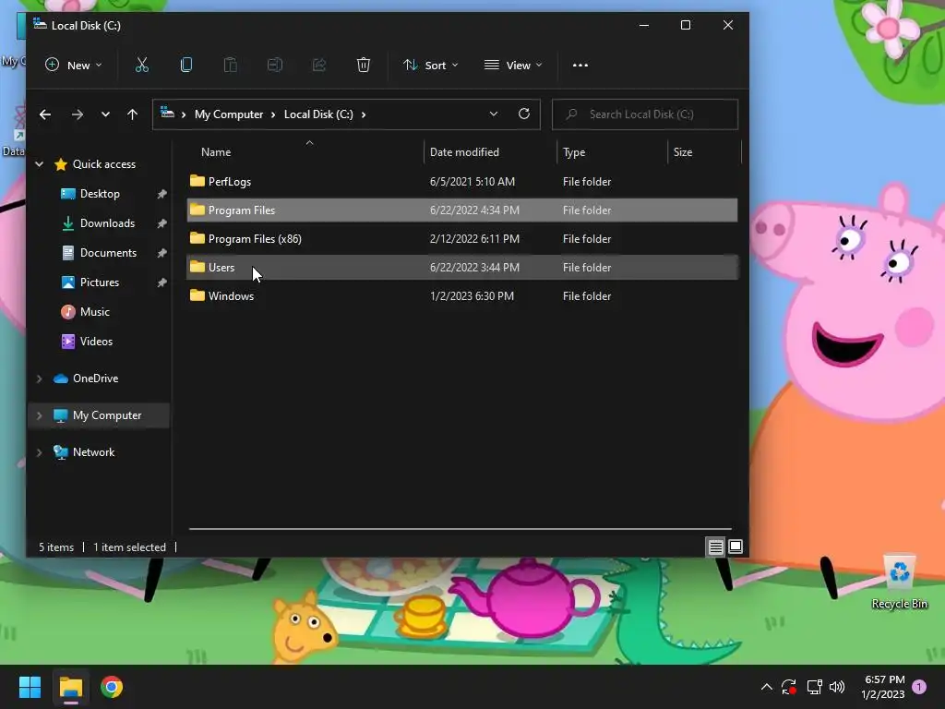Click the Paste clipboard icon

click(x=230, y=66)
